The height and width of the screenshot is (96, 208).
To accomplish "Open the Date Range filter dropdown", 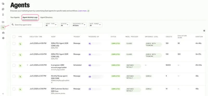I will point(95,25).
